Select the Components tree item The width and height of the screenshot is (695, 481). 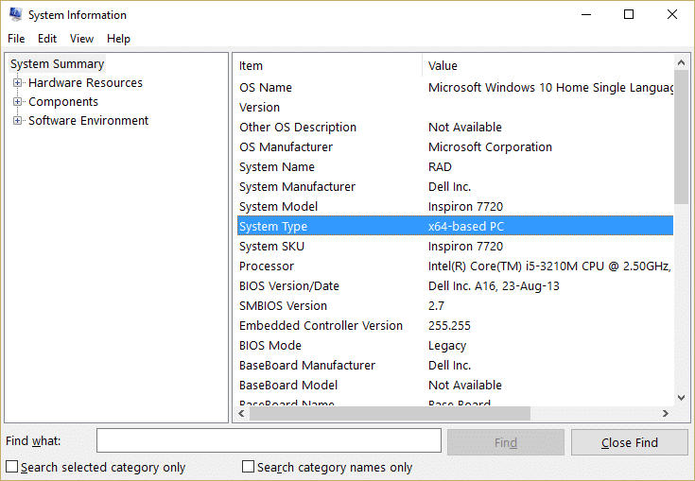click(x=63, y=101)
